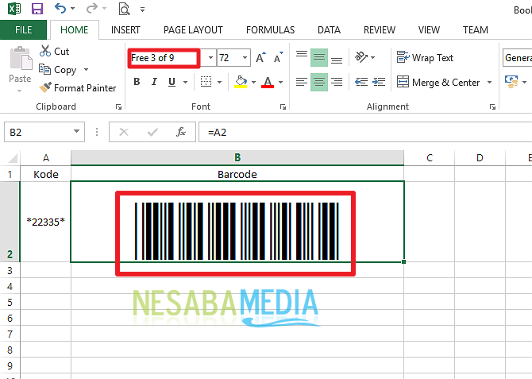Click the Insert Function fx icon
The width and height of the screenshot is (532, 379).
pyautogui.click(x=181, y=132)
